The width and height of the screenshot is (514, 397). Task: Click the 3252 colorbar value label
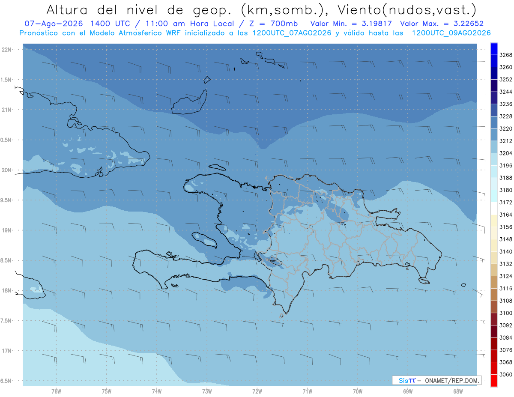[x=506, y=80]
